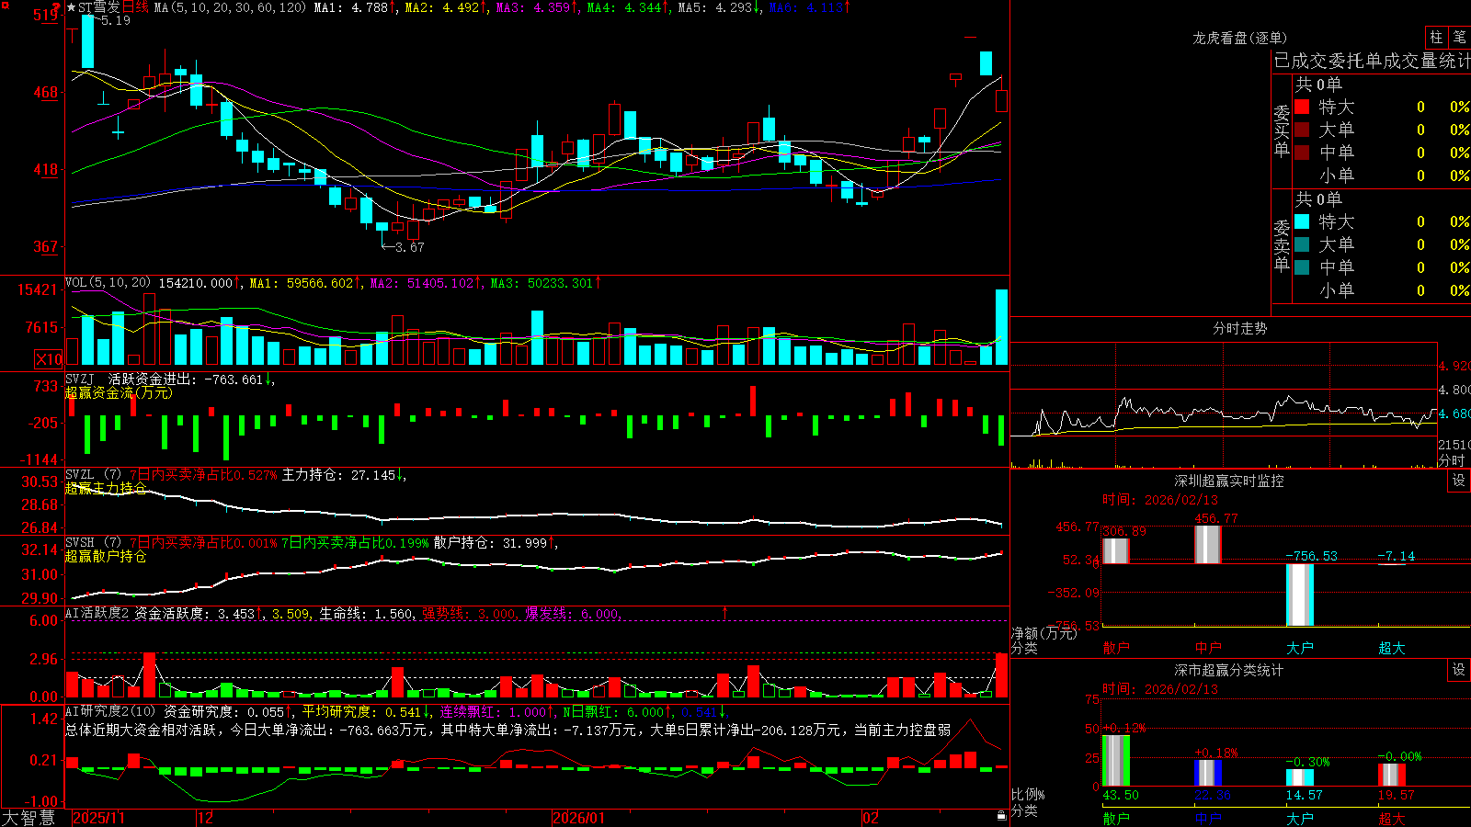The image size is (1471, 827).
Task: Click the AI活跃度2 indicator title
Action: pos(97,613)
